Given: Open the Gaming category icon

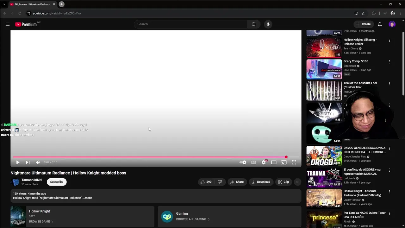Looking at the screenshot, I should (x=167, y=217).
